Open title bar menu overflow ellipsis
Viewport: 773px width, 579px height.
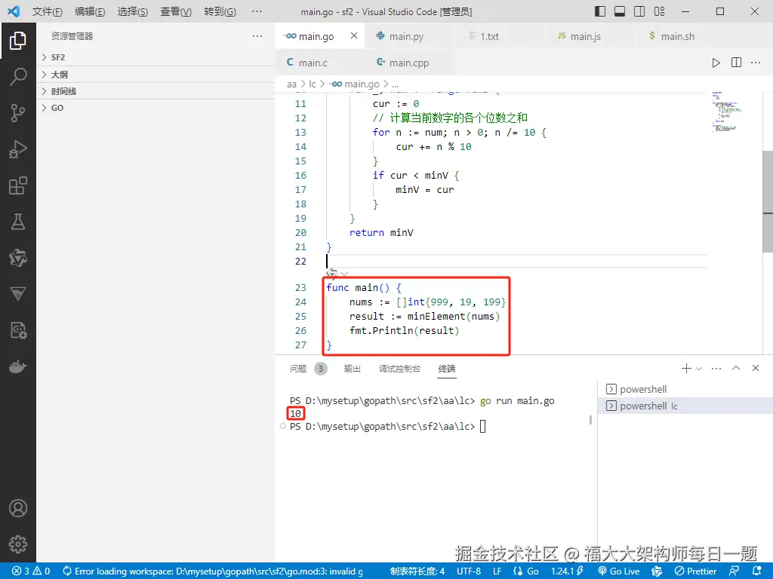point(257,11)
